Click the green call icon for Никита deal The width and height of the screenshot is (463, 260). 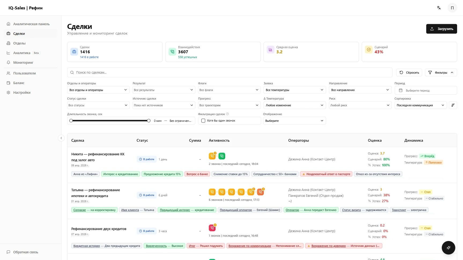[x=222, y=156]
